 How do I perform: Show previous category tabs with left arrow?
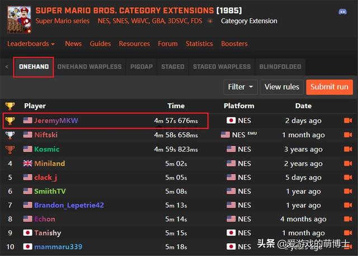pos(7,67)
